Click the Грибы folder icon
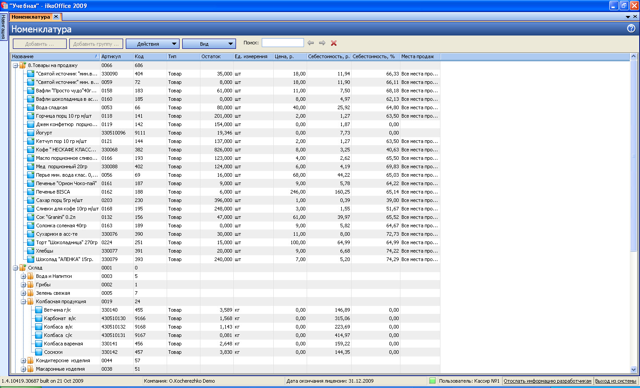This screenshot has height=388, width=640. (31, 285)
